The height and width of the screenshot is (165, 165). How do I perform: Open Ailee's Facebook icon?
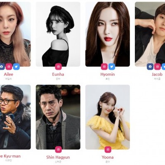point(2,67)
